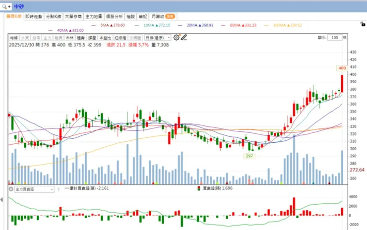Toggle 分價量 volume profile
Image resolution: width=367 pixels, height=230 pixels.
135,38
